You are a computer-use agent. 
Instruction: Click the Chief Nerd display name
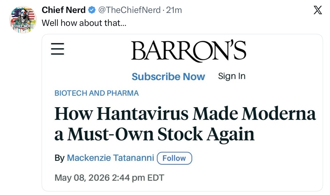pyautogui.click(x=64, y=10)
